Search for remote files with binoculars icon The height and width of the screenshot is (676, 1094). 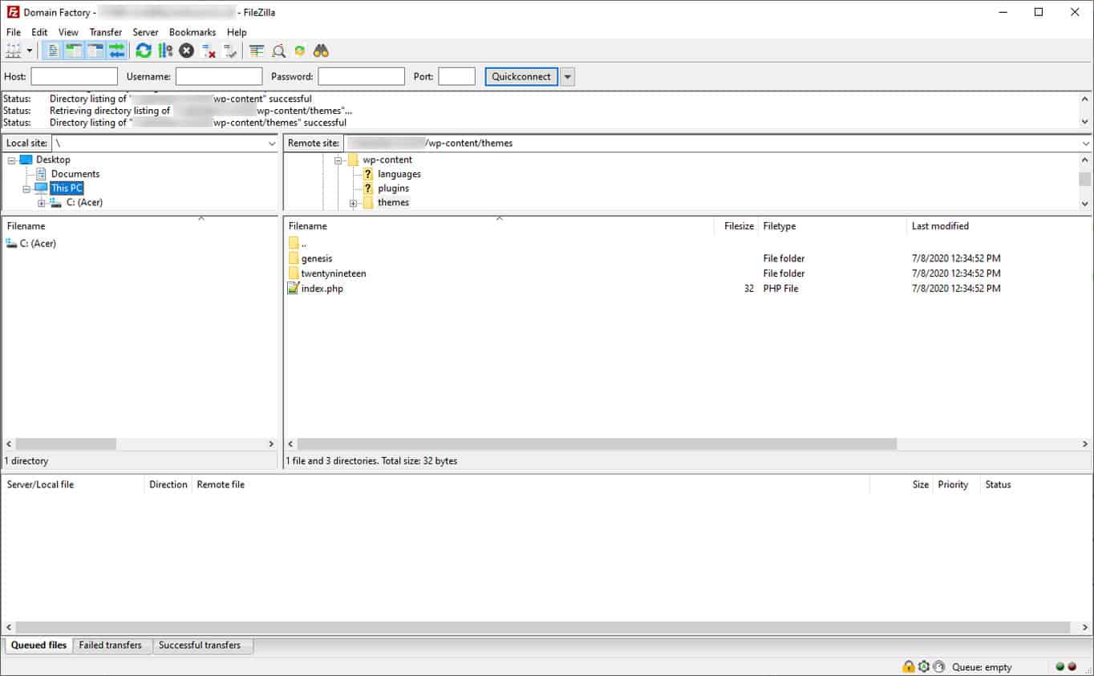click(321, 51)
